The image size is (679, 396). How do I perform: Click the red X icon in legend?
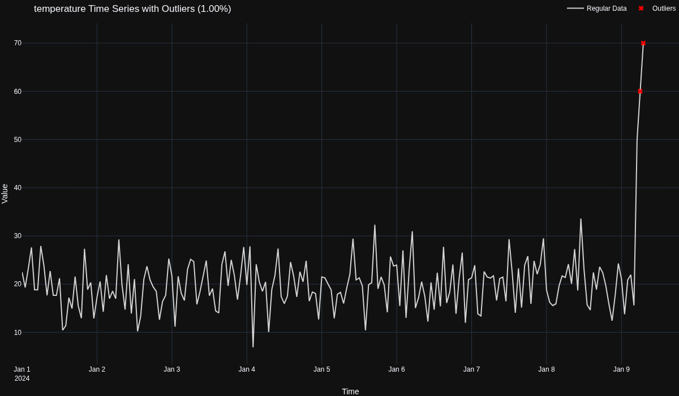[x=641, y=8]
